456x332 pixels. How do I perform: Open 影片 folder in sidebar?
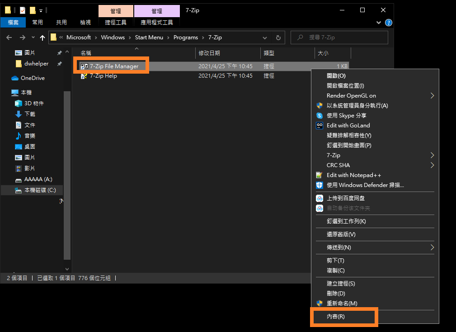[x=30, y=168]
